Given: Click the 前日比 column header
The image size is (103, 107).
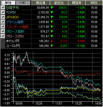Looking at the screenshot, I should click(59, 3).
